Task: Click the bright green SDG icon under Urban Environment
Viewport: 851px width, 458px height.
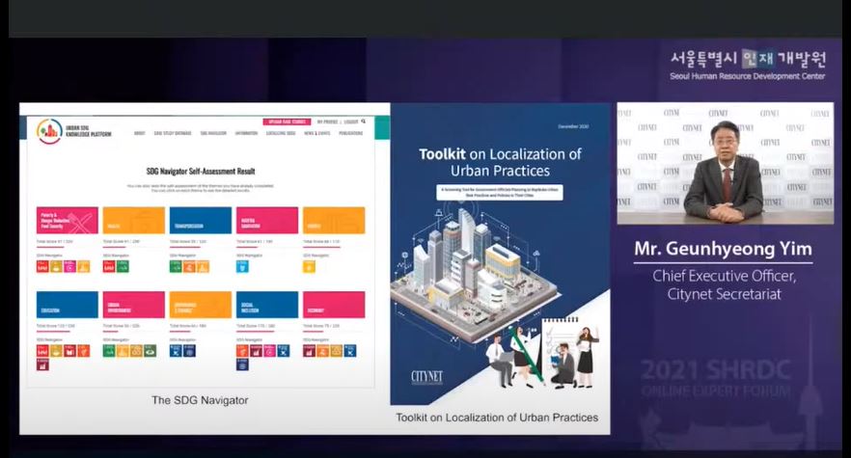Action: 109,351
